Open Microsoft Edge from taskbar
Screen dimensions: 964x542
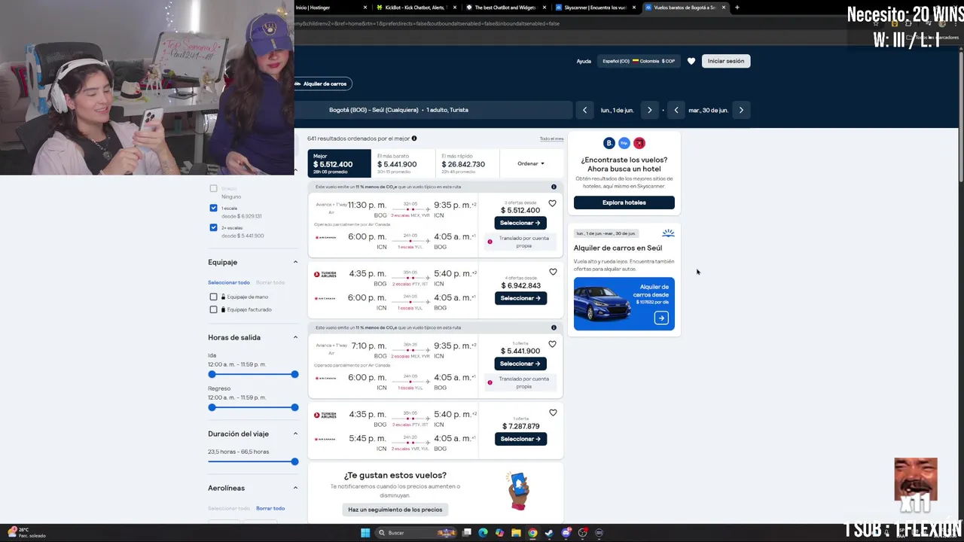coord(483,533)
